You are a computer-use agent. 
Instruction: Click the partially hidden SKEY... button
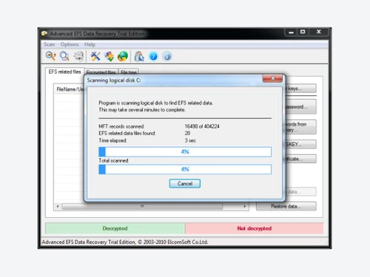[x=301, y=144]
